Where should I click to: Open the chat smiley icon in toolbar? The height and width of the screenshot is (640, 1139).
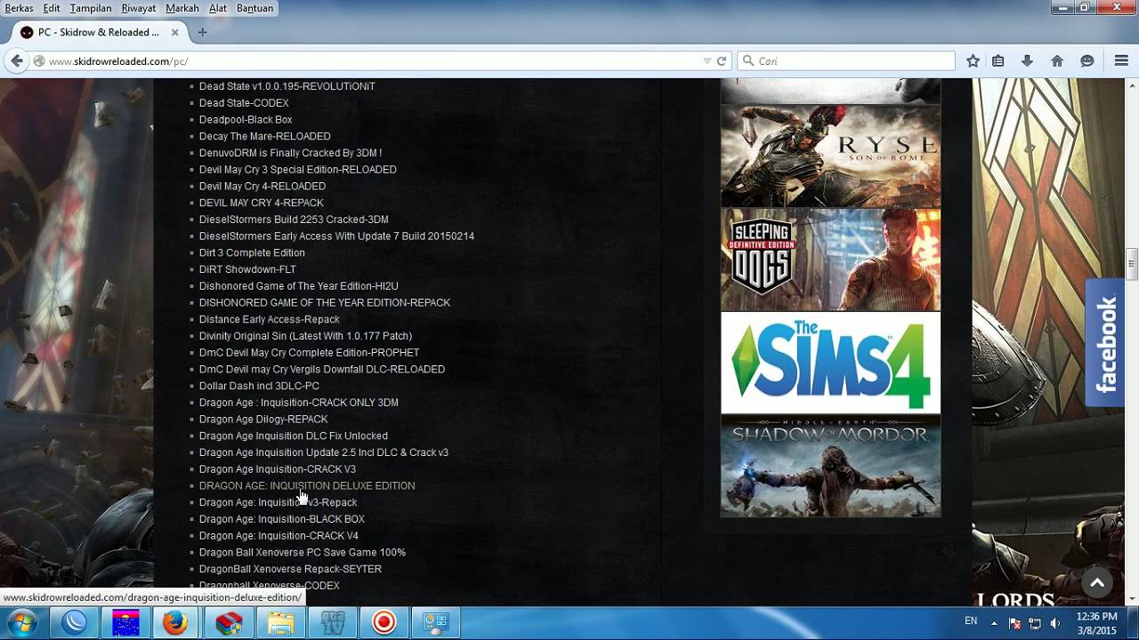[x=1087, y=61]
